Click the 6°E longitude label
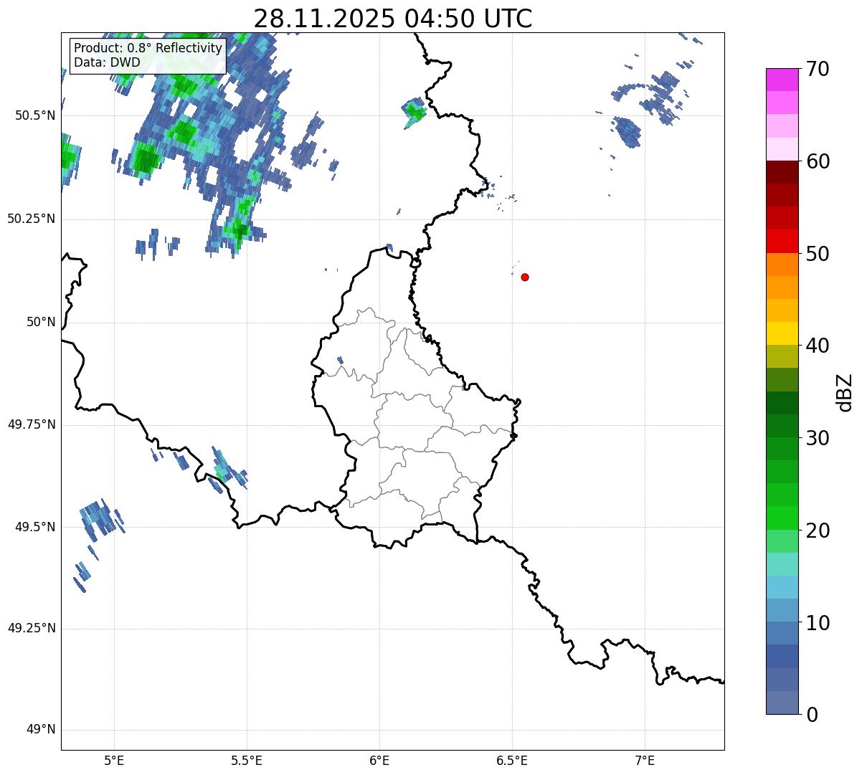This screenshot has width=862, height=775. pos(379,761)
